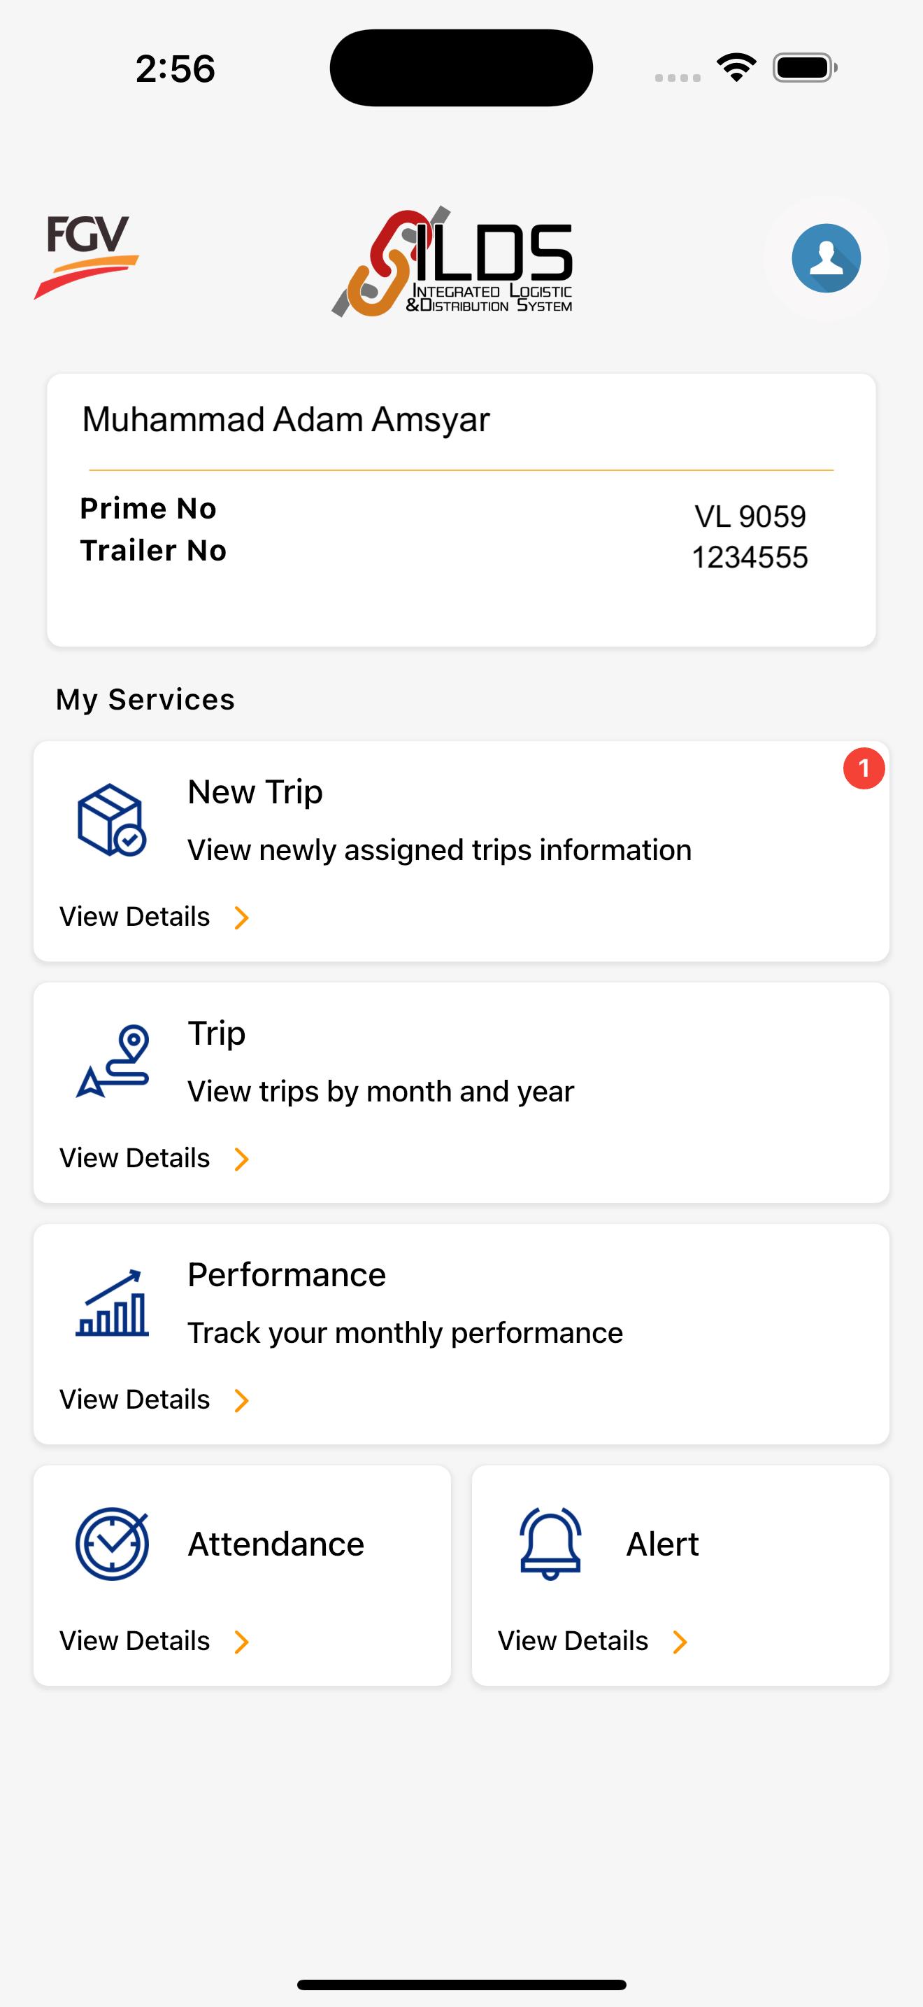Tap the Attendance clock icon
The width and height of the screenshot is (923, 2007).
pyautogui.click(x=112, y=1544)
